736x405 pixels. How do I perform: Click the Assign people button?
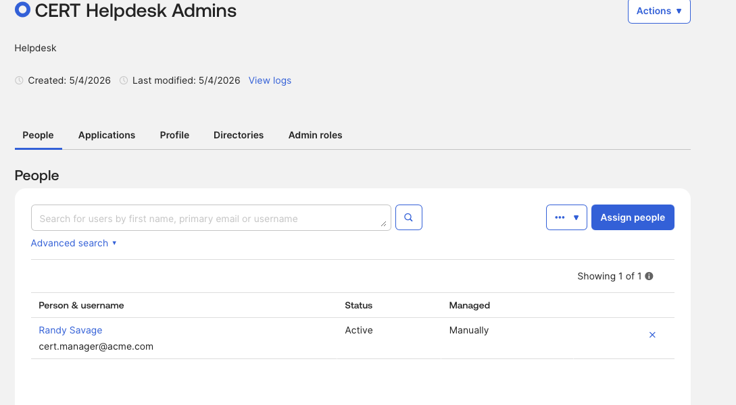[x=633, y=217]
